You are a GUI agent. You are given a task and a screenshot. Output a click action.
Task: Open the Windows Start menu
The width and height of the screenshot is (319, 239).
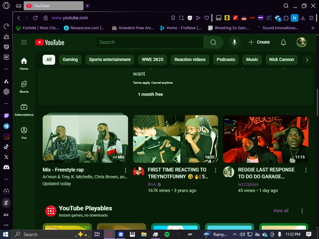pyautogui.click(x=6, y=235)
